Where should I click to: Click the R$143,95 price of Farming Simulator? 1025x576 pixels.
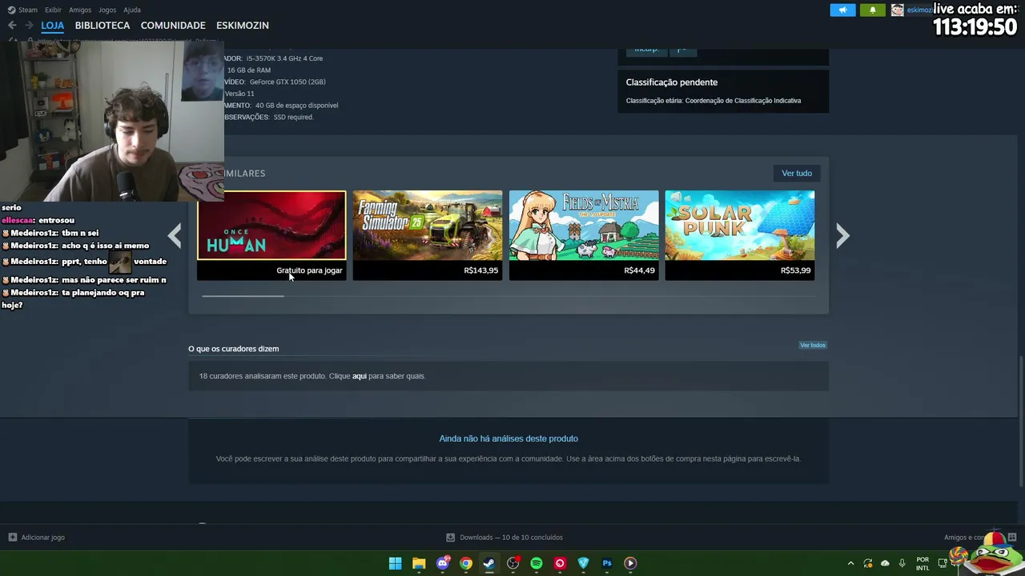pyautogui.click(x=480, y=270)
